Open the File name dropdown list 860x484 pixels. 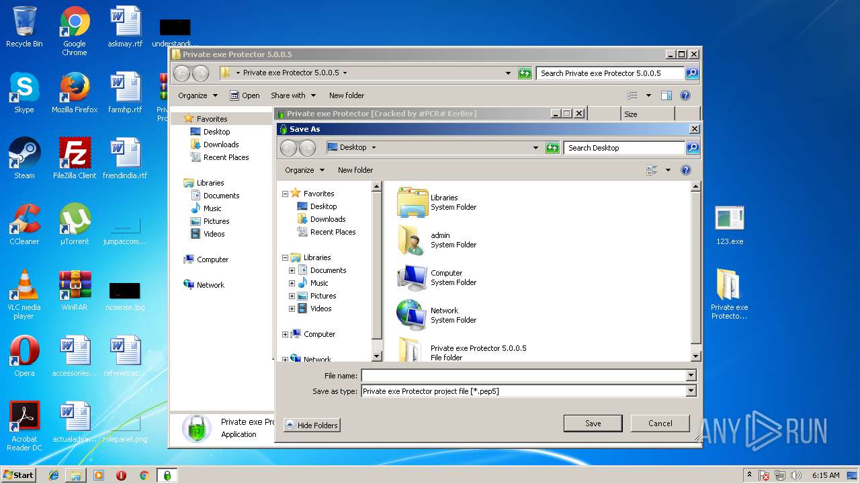tap(691, 376)
